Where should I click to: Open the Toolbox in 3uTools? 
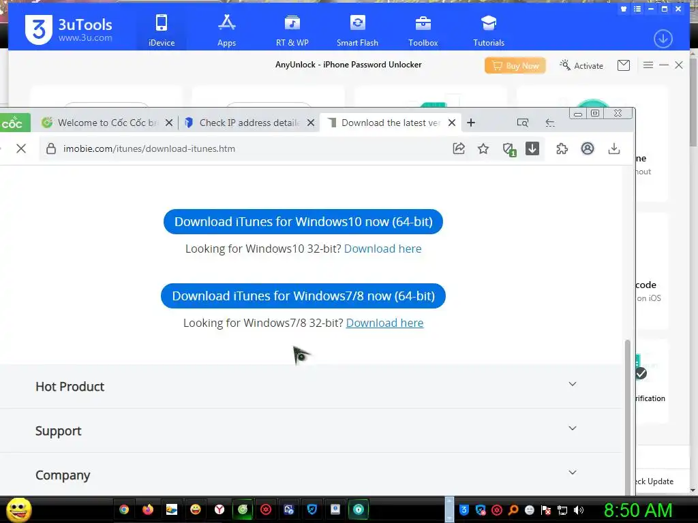[423, 30]
